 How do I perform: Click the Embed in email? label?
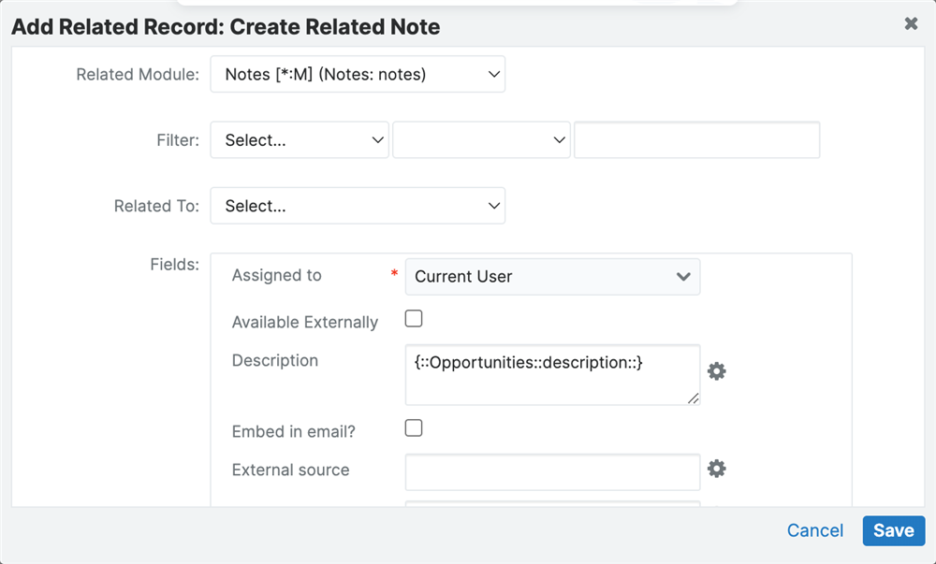tap(295, 432)
